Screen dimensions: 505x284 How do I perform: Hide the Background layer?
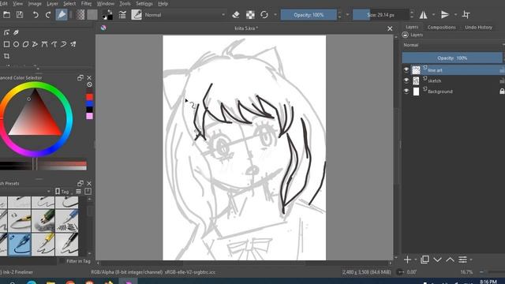click(x=406, y=92)
